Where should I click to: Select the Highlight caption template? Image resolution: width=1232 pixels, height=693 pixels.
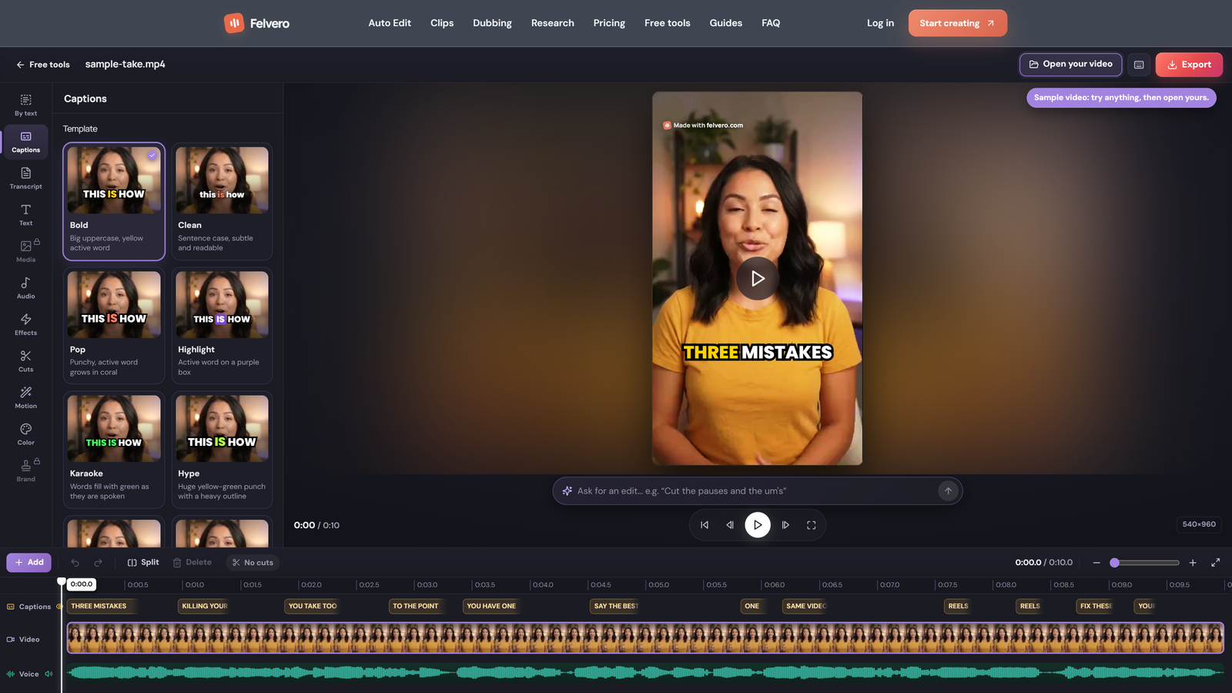click(222, 326)
